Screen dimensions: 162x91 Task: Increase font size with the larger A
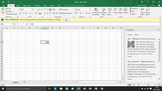point(39,10)
